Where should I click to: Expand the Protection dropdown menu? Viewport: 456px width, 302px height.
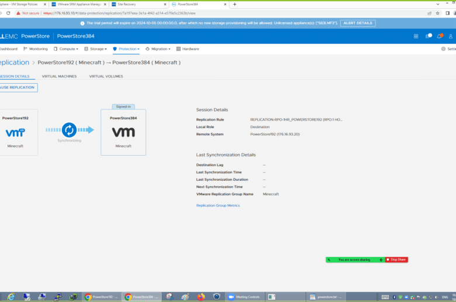click(x=126, y=49)
